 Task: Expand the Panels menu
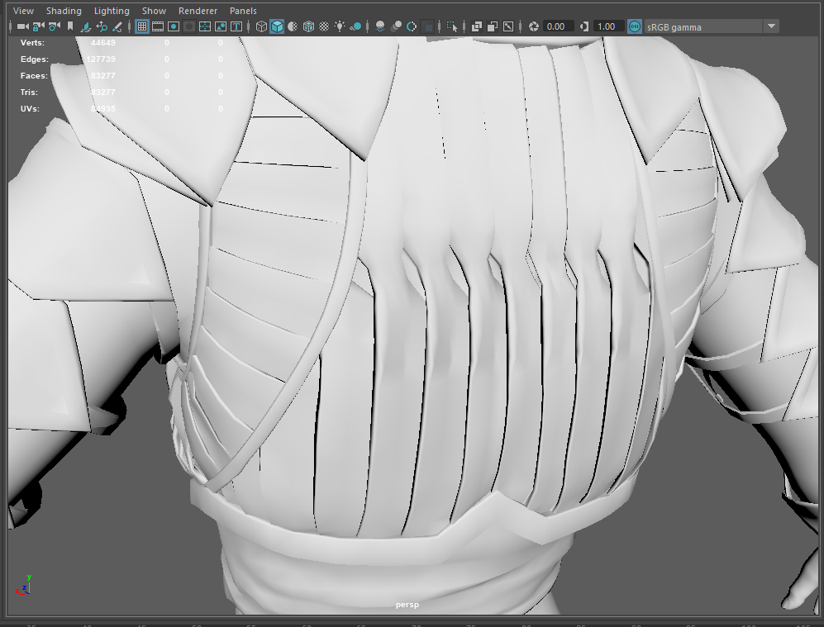243,11
